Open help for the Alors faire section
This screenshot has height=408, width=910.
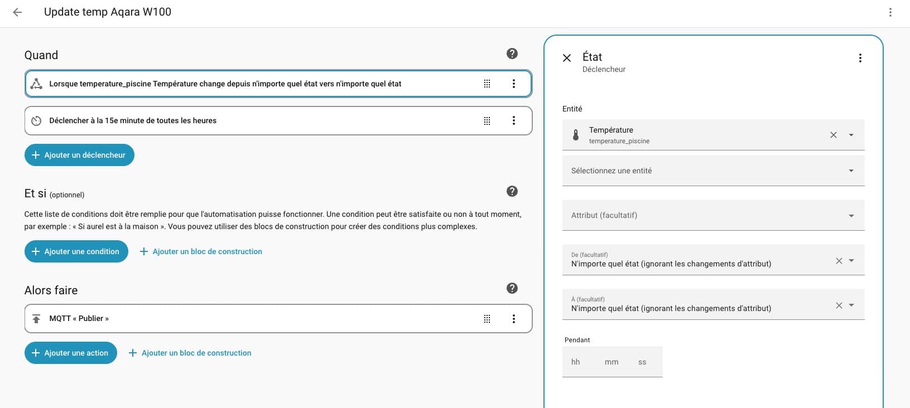point(512,288)
